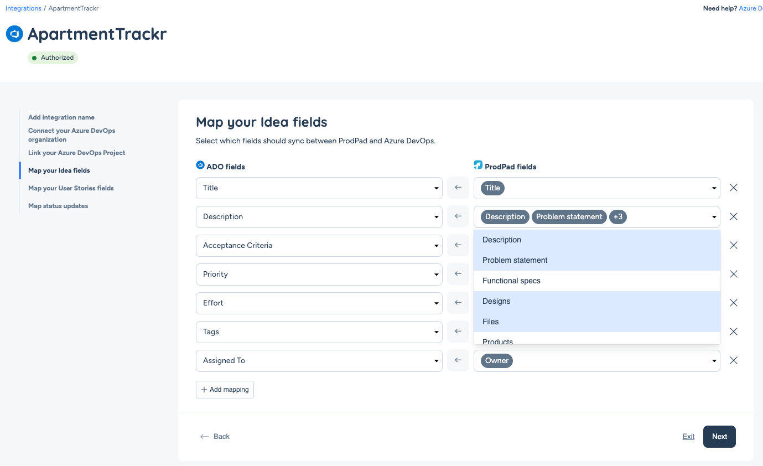The height and width of the screenshot is (466, 763).
Task: Open the Effort ADO field dropdown
Action: (x=319, y=303)
